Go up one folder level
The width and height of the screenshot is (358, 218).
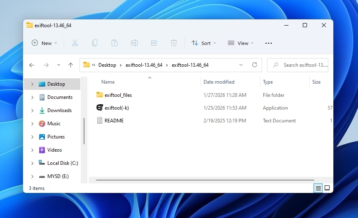[x=70, y=65]
